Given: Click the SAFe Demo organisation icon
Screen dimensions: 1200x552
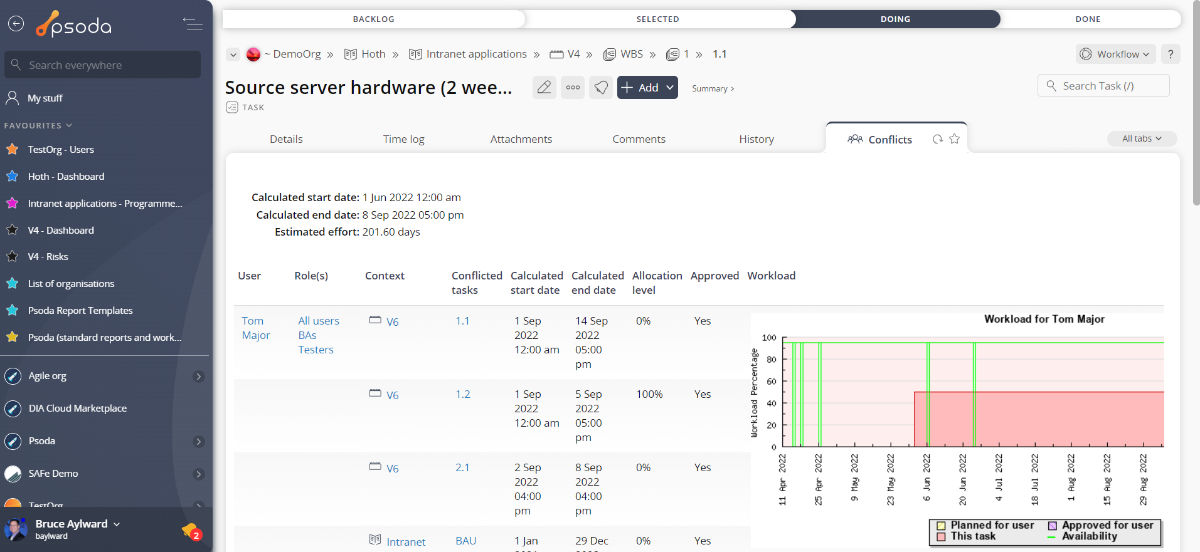Looking at the screenshot, I should click(x=13, y=474).
